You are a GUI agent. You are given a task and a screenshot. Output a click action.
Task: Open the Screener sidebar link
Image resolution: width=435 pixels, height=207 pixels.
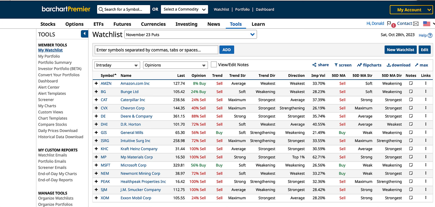(x=46, y=100)
